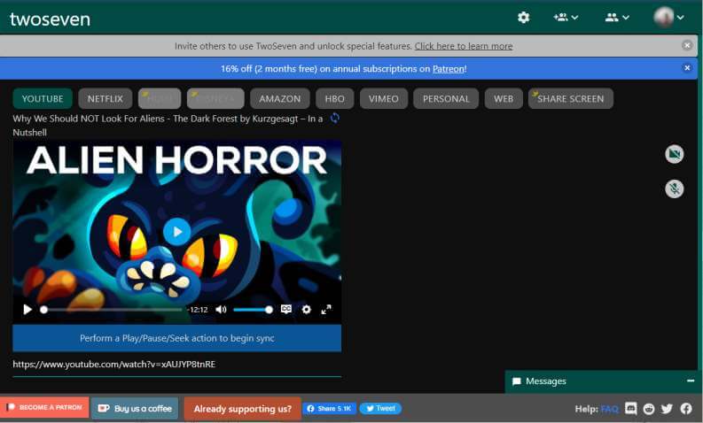
Task: Select the YOUTUBE source tab
Action: point(43,98)
